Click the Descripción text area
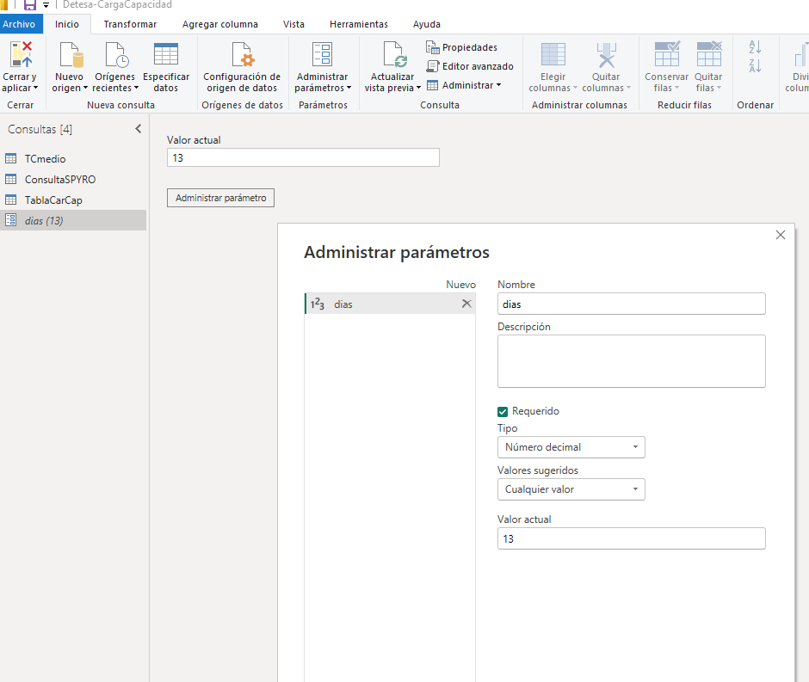 pos(631,361)
